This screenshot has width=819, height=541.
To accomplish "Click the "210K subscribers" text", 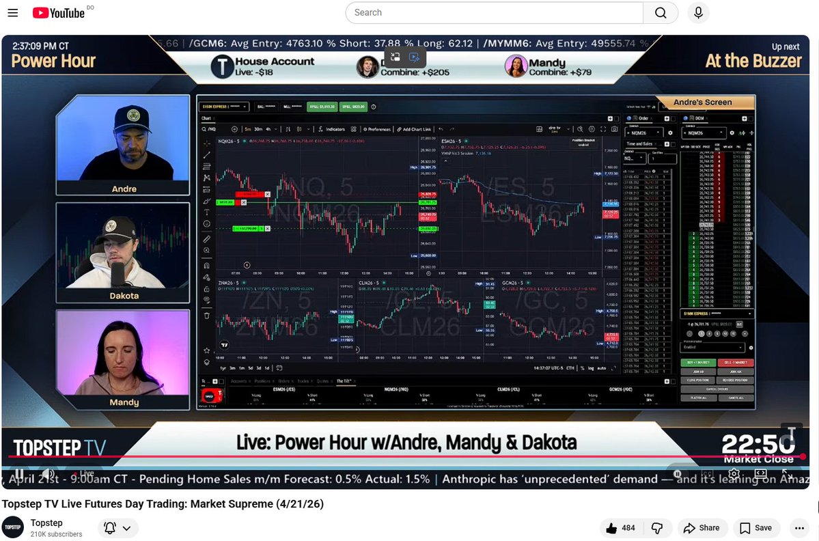I will click(x=57, y=534).
